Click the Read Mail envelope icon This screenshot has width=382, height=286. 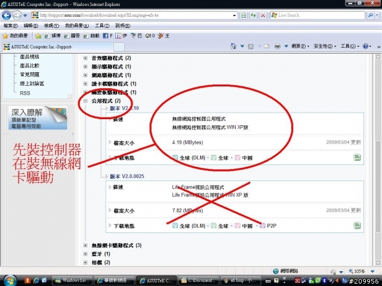tap(267, 46)
